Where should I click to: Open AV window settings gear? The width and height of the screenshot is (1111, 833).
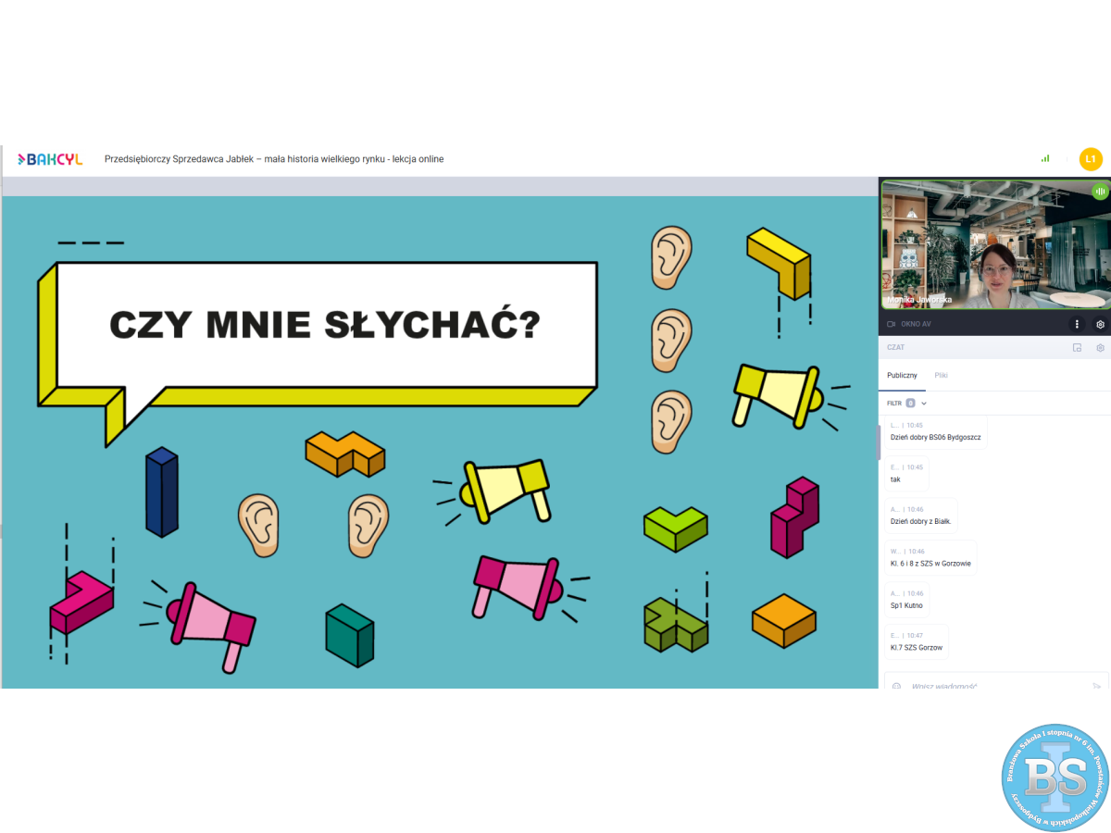click(x=1100, y=325)
